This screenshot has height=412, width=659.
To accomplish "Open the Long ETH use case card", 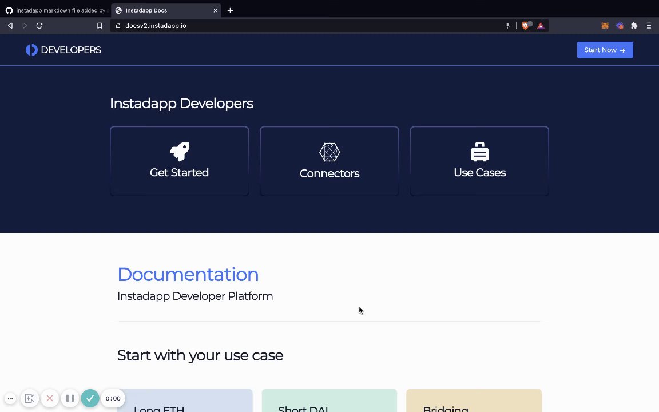I will point(185,401).
